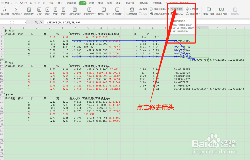Click 追踪引用单元格 trace precedents
250x160 pixels.
click(x=160, y=9)
